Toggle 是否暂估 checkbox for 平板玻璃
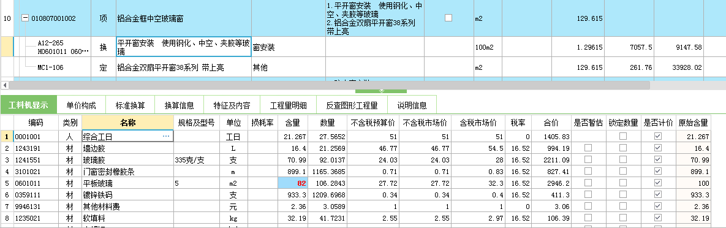The width and height of the screenshot is (726, 228). [x=588, y=183]
